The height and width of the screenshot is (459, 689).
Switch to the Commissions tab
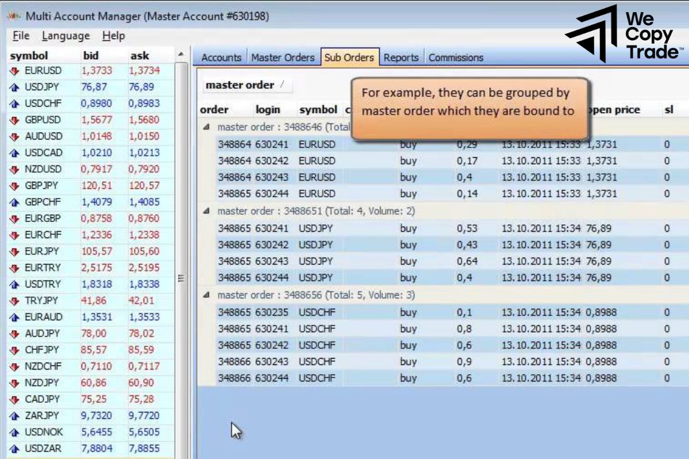456,57
